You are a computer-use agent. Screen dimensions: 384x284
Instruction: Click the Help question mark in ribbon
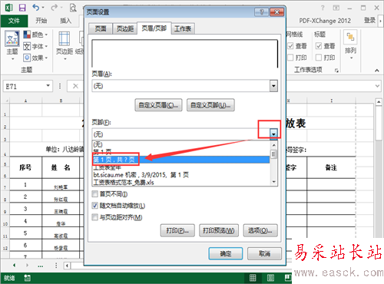[x=323, y=8]
